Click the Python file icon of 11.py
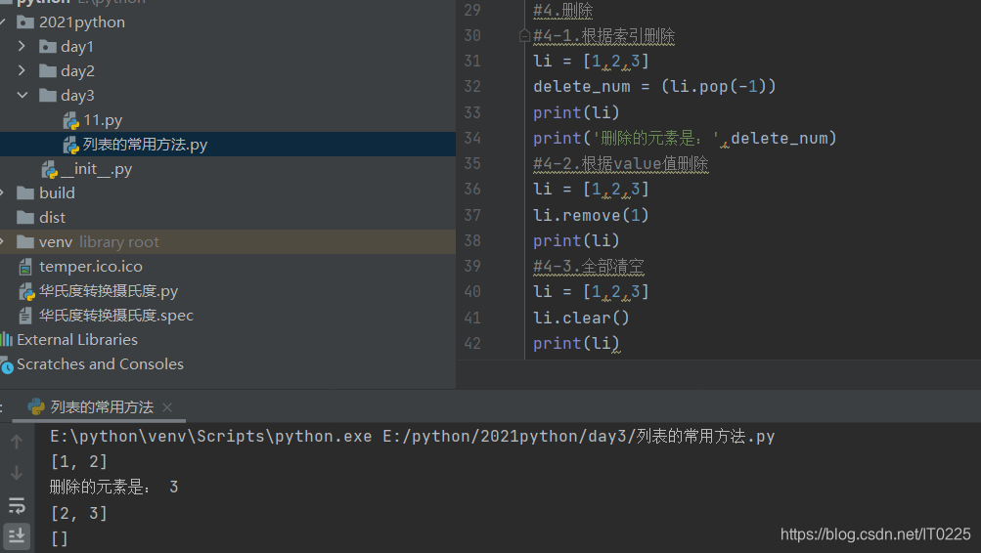 click(70, 120)
